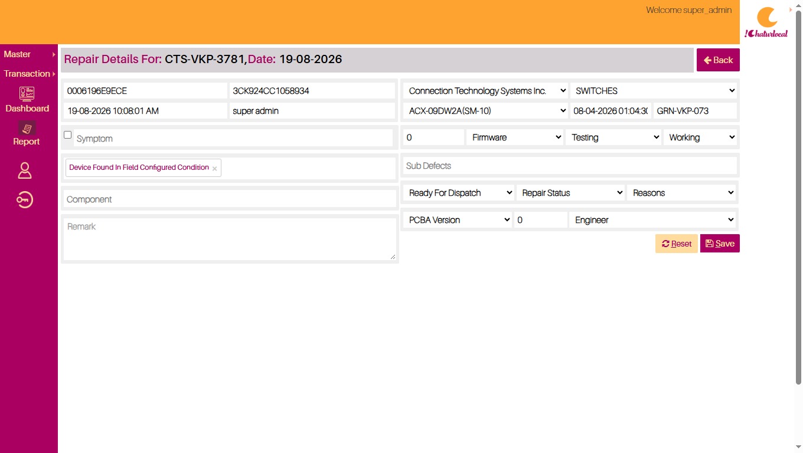Open the Firmware dropdown
The height and width of the screenshot is (453, 803).
point(515,137)
